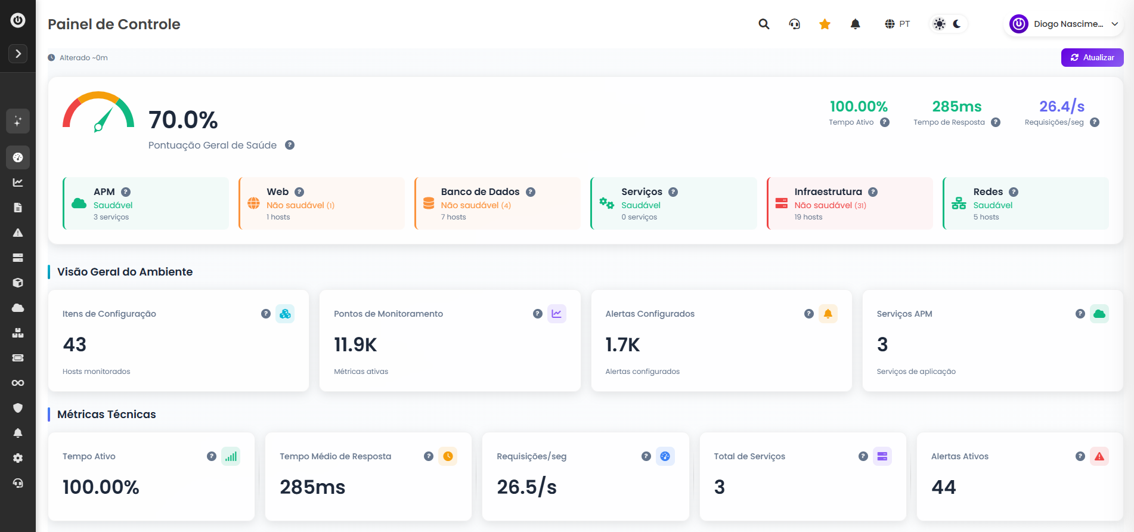Click the sidebar line chart icon
Screen dimensions: 1134x532
[18, 183]
